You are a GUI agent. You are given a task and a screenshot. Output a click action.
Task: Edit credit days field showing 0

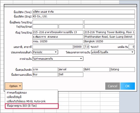(x=132, y=47)
